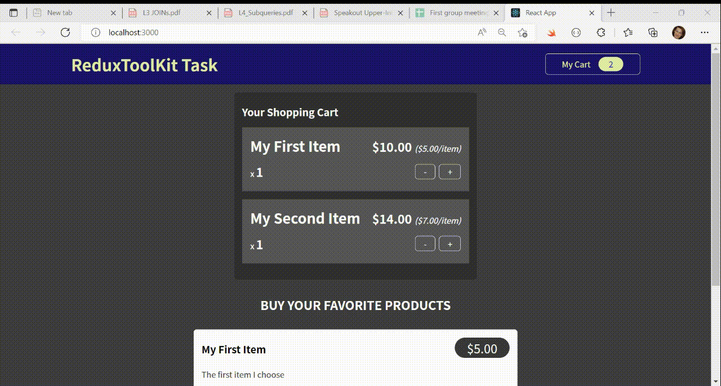Decrease My Second Item quantity with the - button
721x386 pixels.
[425, 244]
